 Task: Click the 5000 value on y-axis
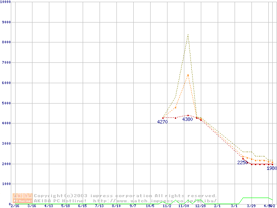(x=6, y=103)
